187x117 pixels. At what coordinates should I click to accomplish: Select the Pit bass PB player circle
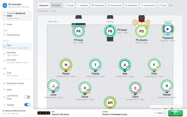pos(110,31)
